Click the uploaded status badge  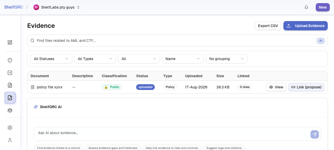coord(145,87)
